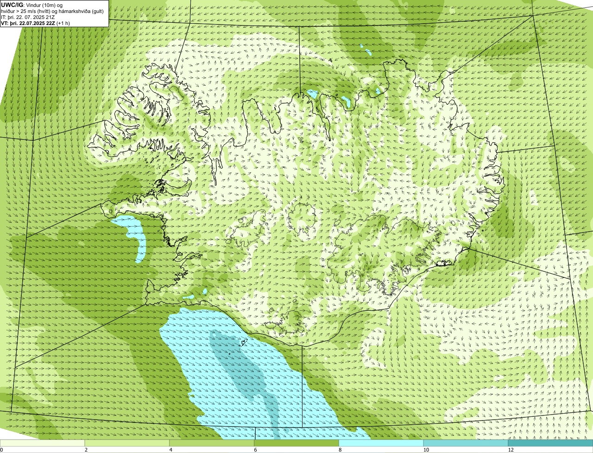The width and height of the screenshot is (593, 453).
Task: Click the light cyan 8–10 color bar segment
Action: pyautogui.click(x=382, y=443)
